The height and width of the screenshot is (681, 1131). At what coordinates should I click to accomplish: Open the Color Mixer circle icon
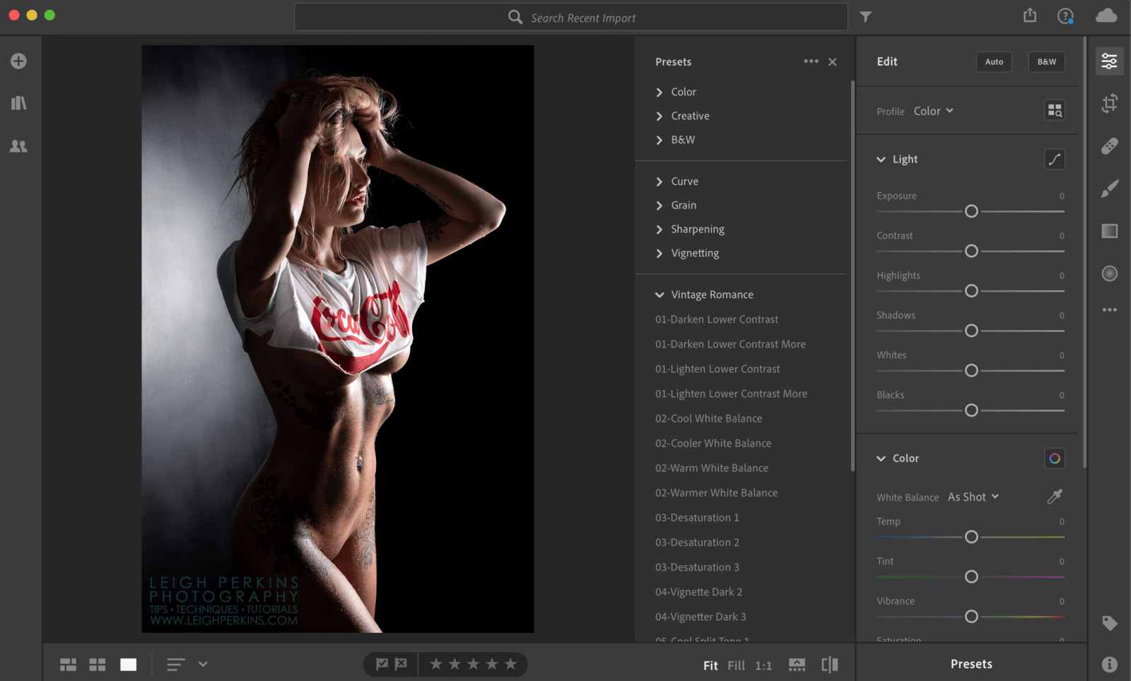point(1055,458)
